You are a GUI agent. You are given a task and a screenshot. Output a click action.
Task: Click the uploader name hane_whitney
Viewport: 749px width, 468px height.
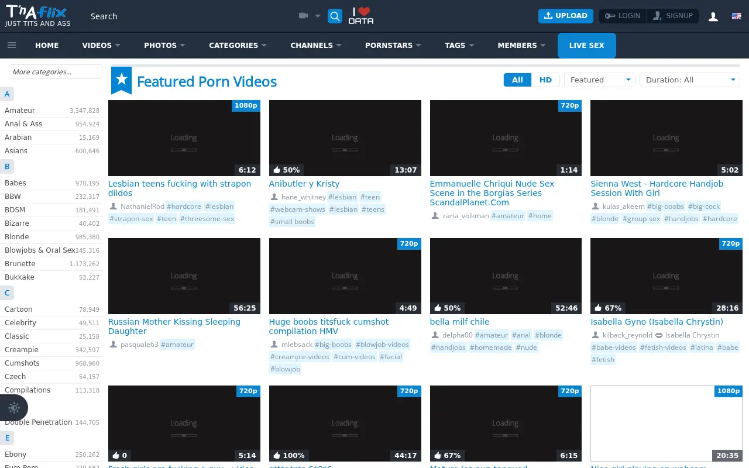coord(303,197)
